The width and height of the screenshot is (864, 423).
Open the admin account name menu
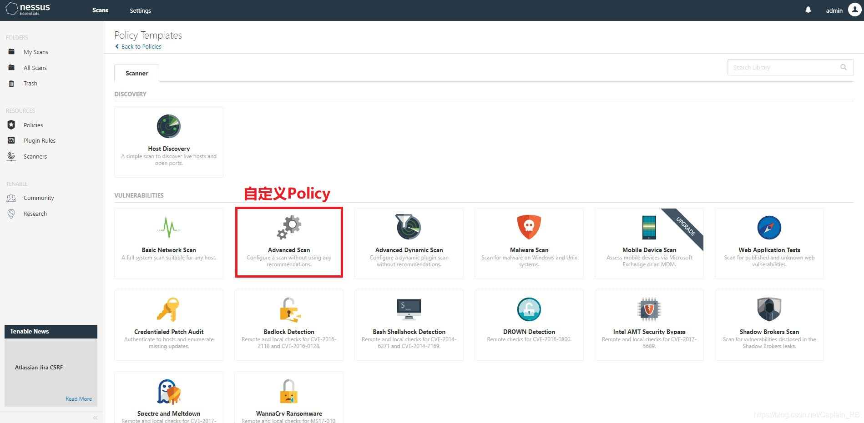(834, 10)
